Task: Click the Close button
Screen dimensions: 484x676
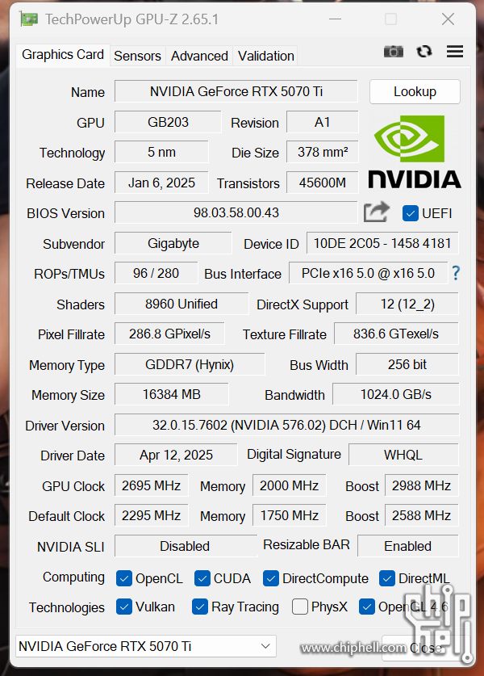Action: coord(423,647)
